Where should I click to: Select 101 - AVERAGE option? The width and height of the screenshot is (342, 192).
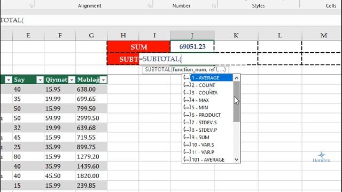[208, 159]
